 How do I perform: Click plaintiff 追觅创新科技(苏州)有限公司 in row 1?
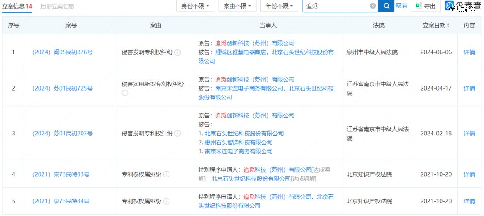[x=255, y=43]
